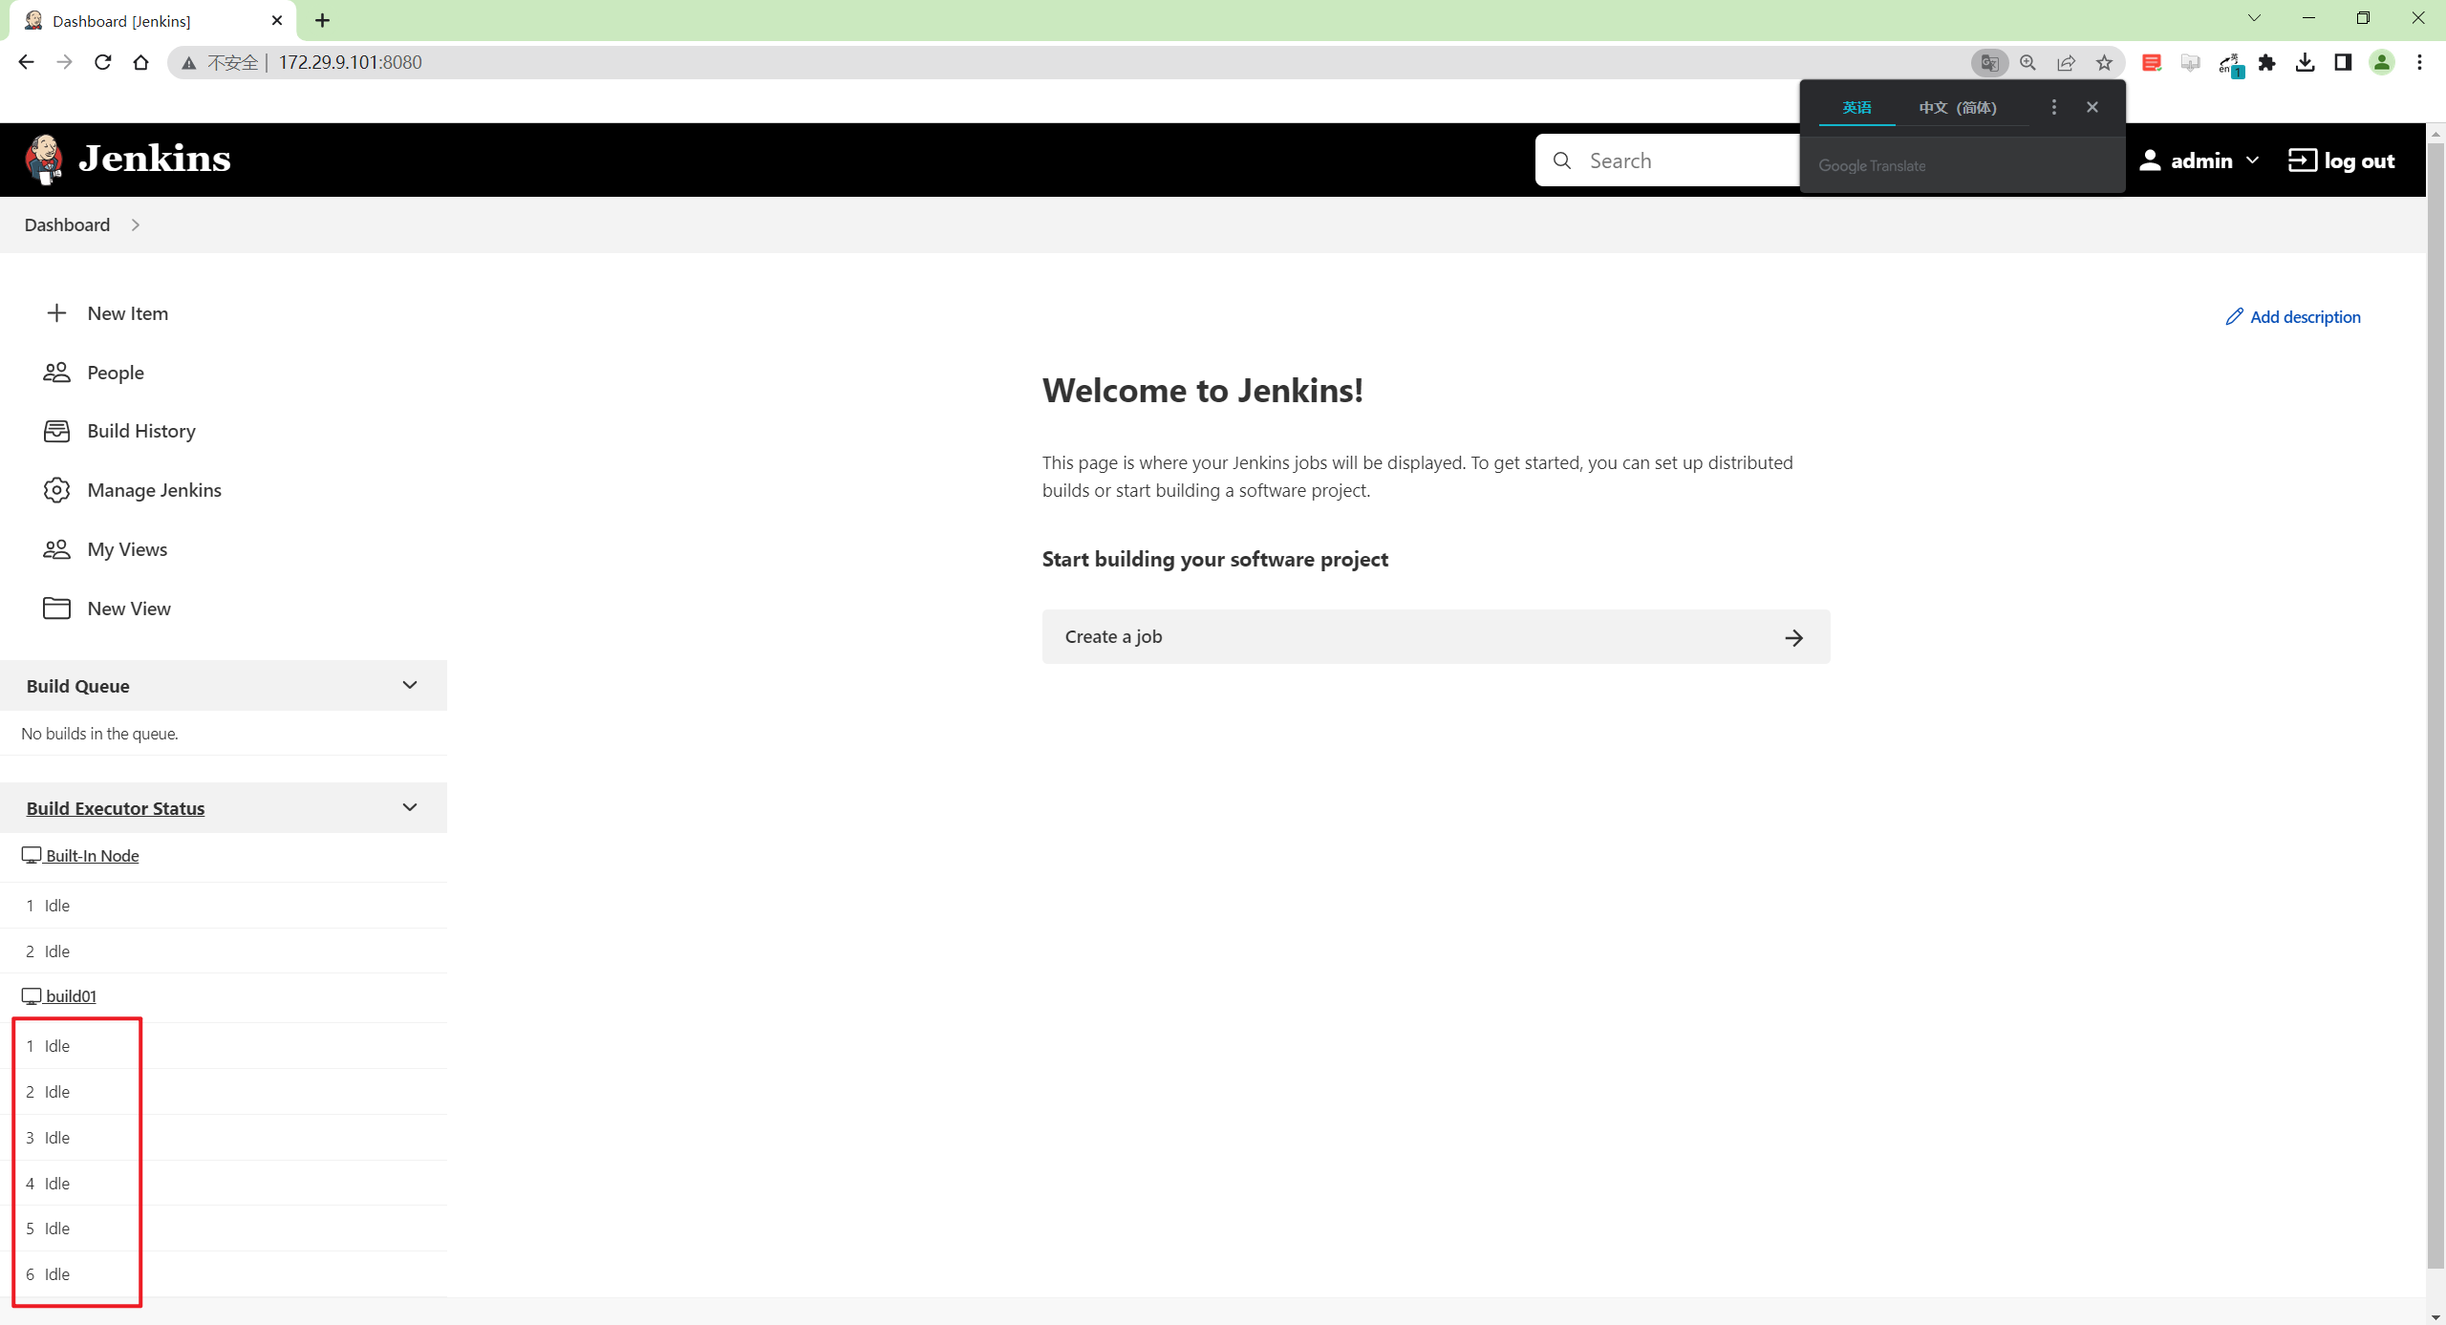Open New Item in sidebar

[127, 313]
